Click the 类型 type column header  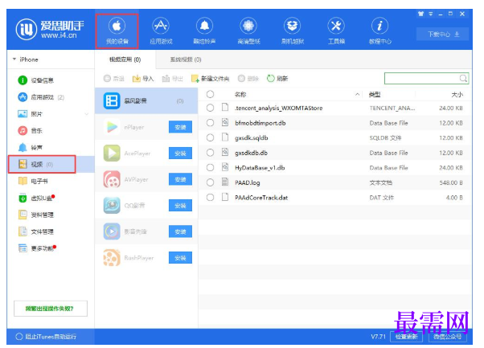click(x=375, y=94)
